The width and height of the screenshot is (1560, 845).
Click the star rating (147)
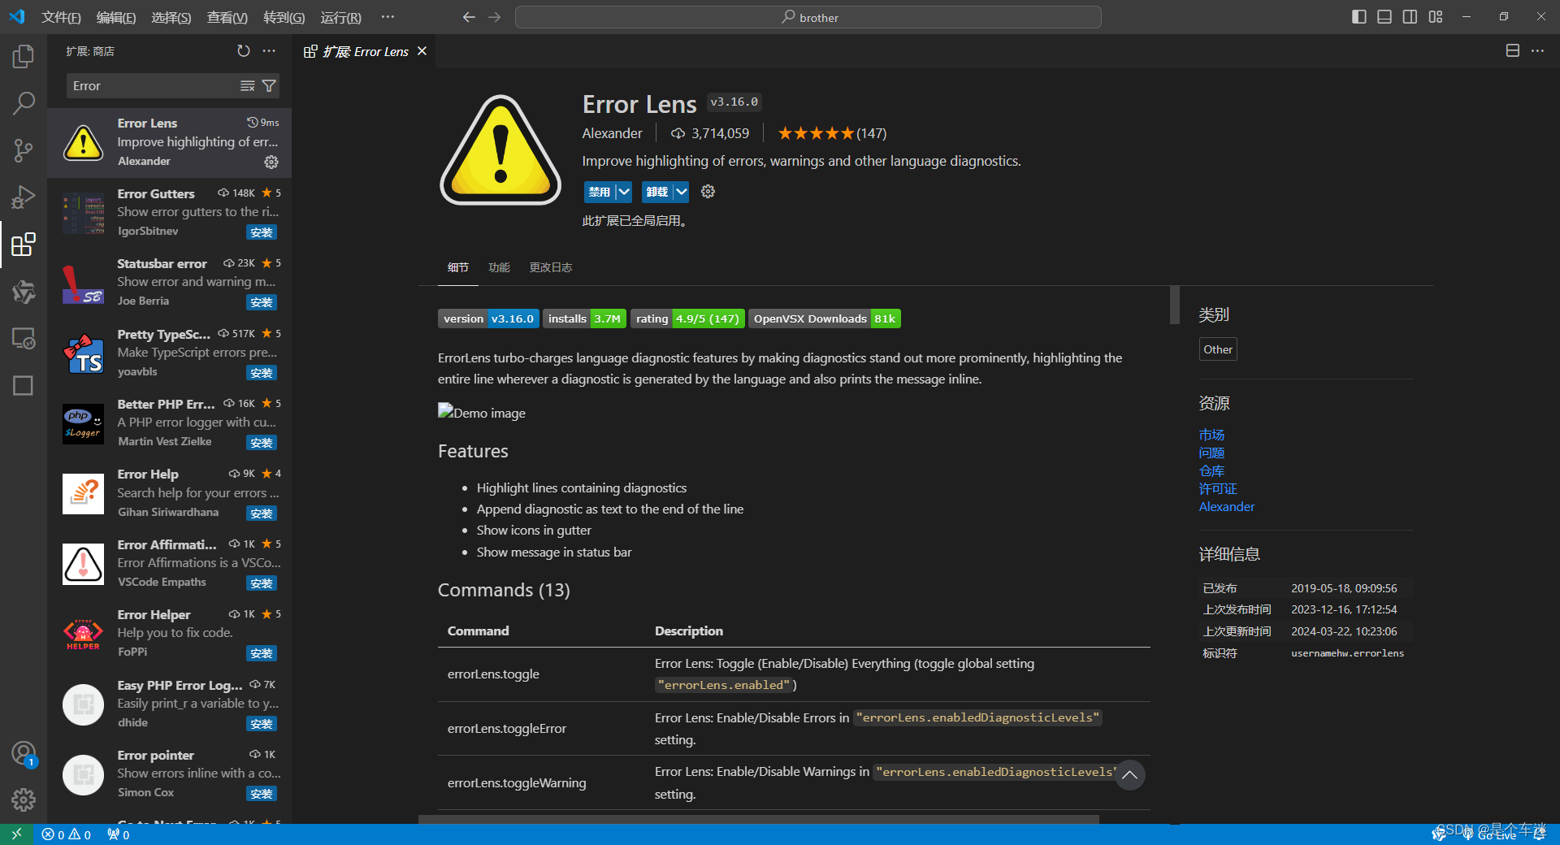coord(832,133)
